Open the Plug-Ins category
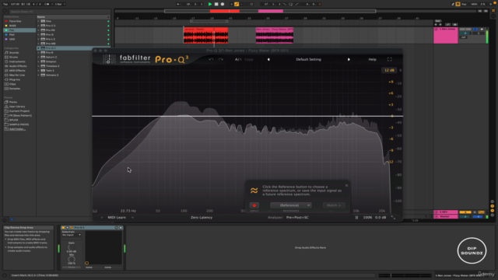The image size is (498, 280). click(x=14, y=79)
